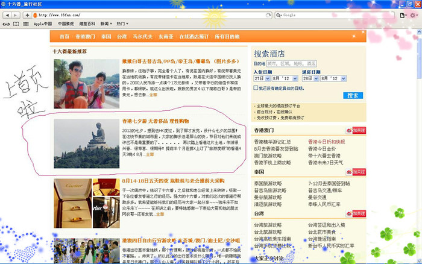The image size is (422, 264).
Task: Select 香港澳门 in the orange nav bar
Action: coord(85,37)
